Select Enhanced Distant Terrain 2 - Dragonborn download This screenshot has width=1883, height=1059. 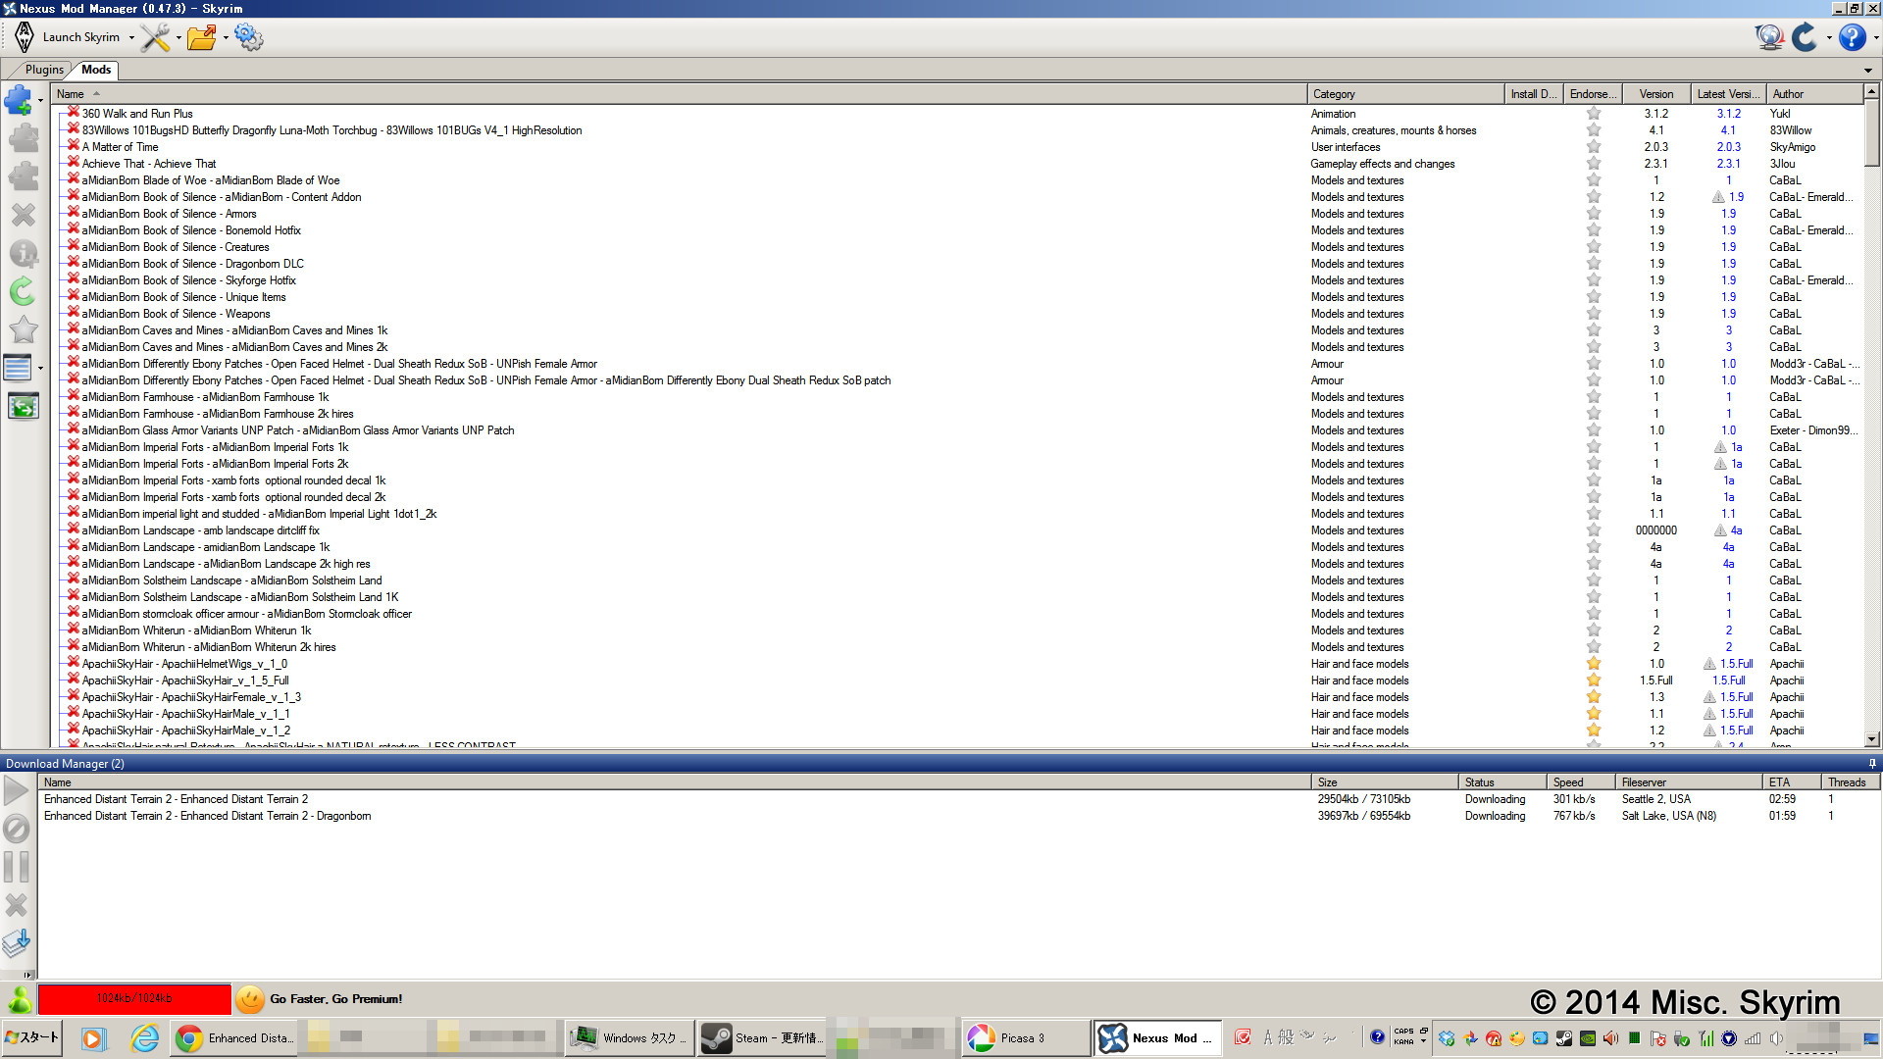(x=958, y=816)
